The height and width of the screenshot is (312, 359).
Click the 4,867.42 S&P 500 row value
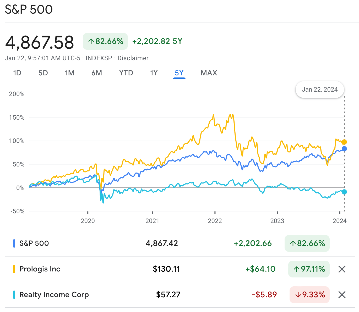tap(162, 243)
